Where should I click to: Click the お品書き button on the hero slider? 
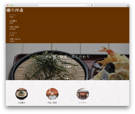click(x=67, y=67)
